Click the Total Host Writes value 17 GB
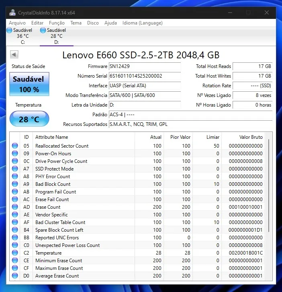Image resolution: width=282 pixels, height=292 pixels. coord(253,76)
